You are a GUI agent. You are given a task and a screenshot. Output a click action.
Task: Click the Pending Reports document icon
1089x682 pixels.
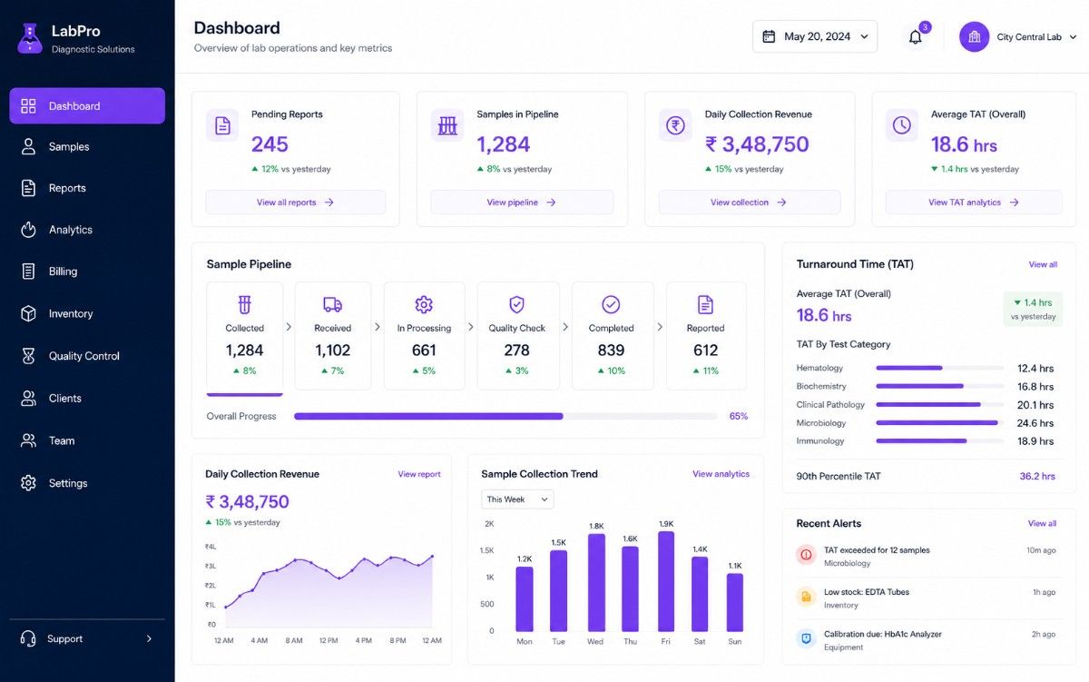point(222,125)
